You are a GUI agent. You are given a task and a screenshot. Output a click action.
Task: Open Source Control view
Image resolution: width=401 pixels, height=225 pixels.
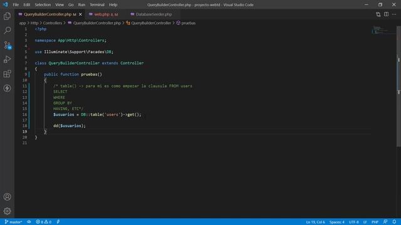(x=7, y=45)
